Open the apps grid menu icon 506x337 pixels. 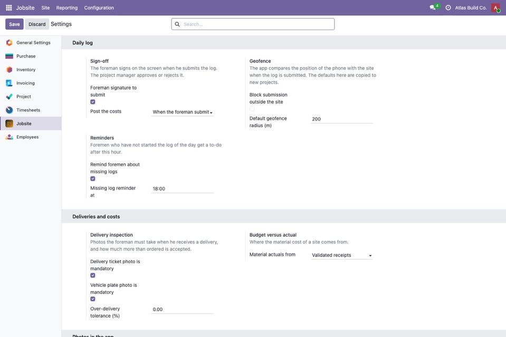click(x=9, y=8)
